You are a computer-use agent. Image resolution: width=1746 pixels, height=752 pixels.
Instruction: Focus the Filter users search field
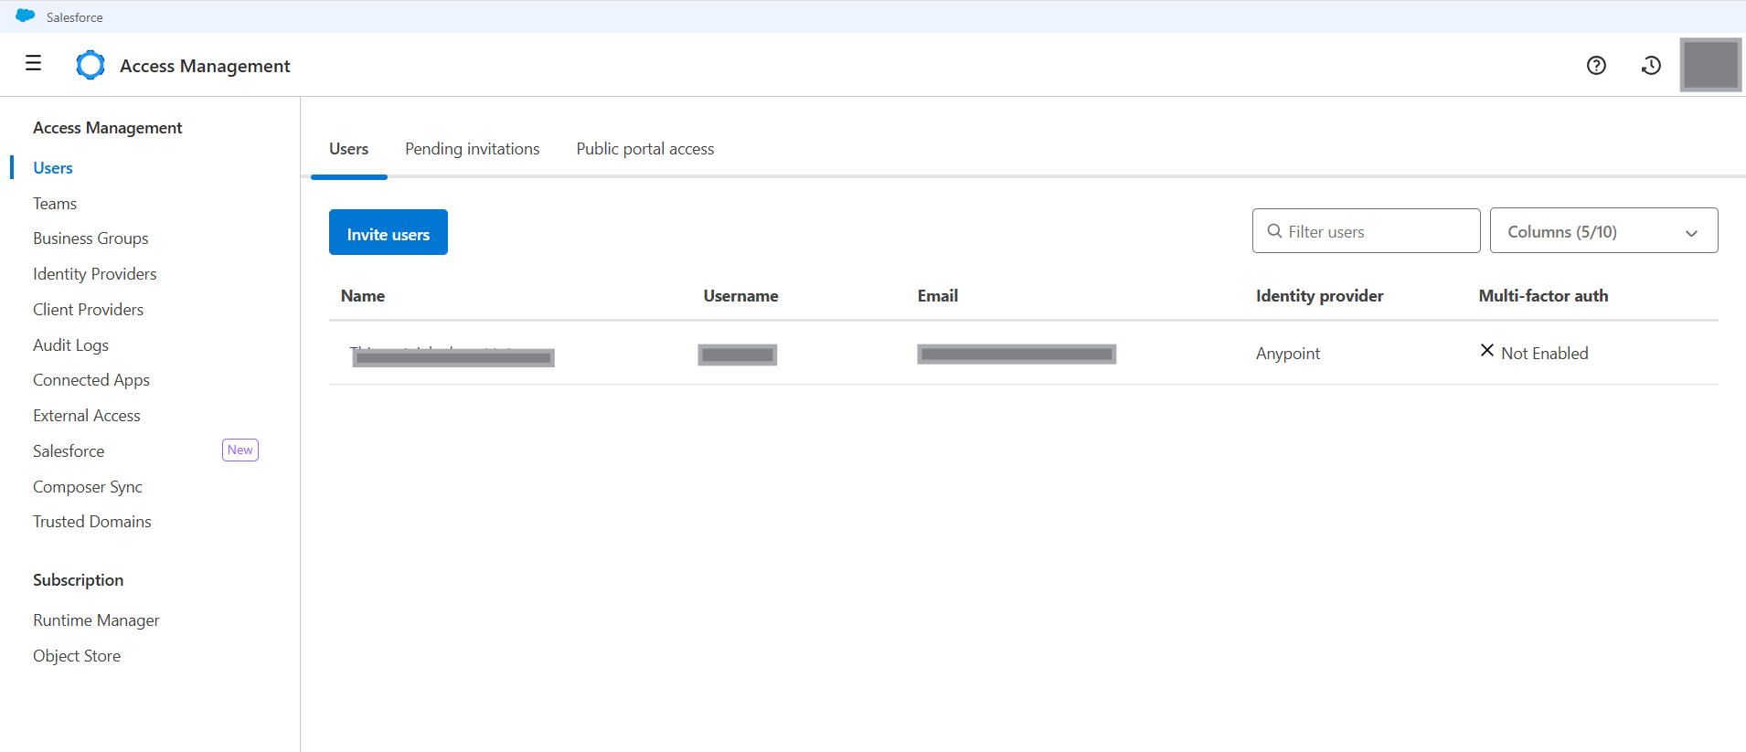pyautogui.click(x=1366, y=230)
